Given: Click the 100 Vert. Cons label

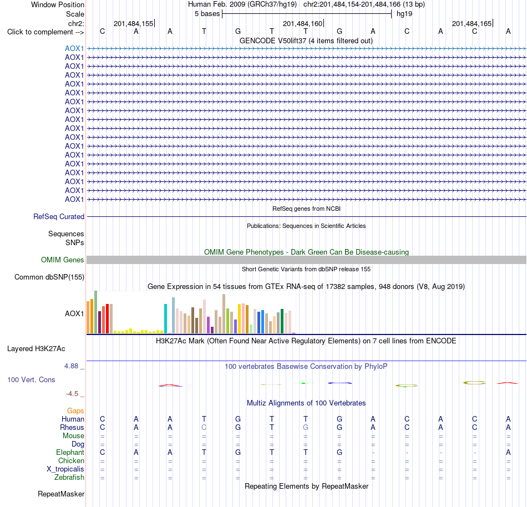Looking at the screenshot, I should click(x=31, y=380).
